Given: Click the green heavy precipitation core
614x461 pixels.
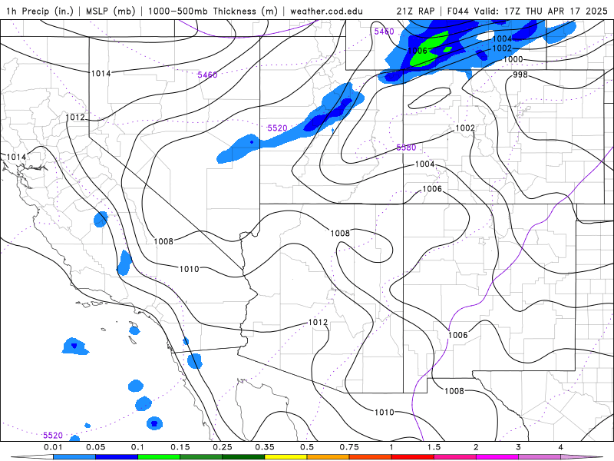Looking at the screenshot, I should click(x=429, y=51).
